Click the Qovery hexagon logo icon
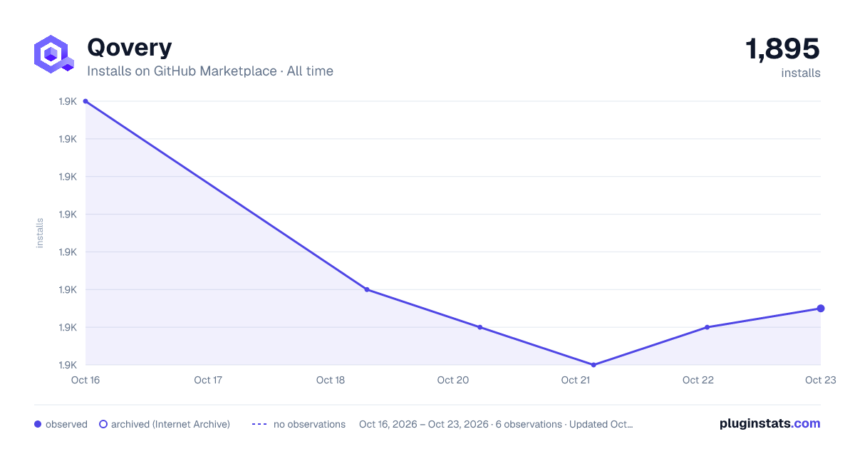Screen dimensions: 855x449 [53, 53]
